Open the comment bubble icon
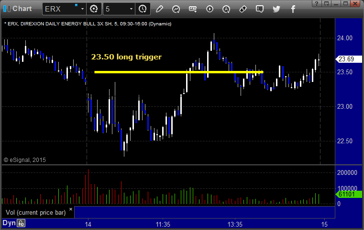 260,9
